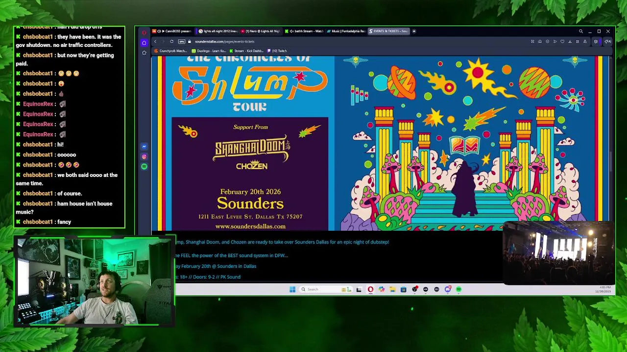Open the shield privacy toolbar icon

click(548, 42)
